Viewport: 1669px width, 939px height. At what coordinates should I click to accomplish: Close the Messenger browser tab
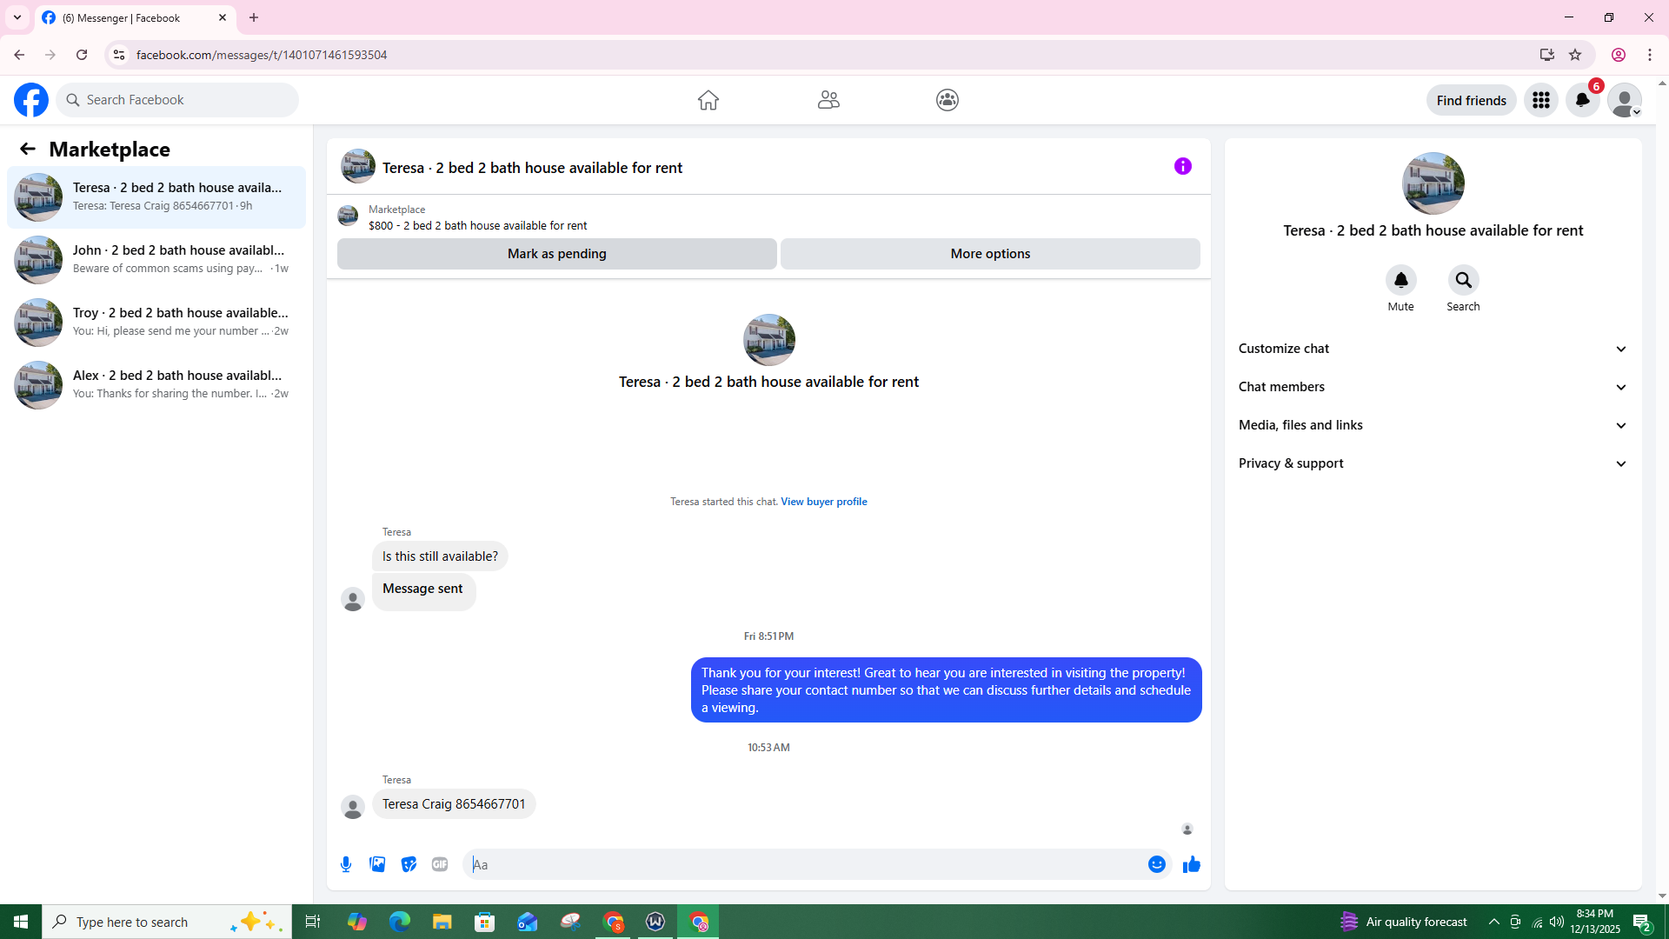point(223,17)
